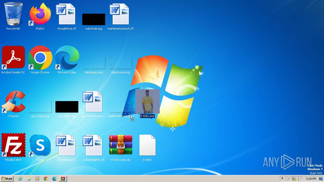Switch to the WinRAR taskbar button
Image resolution: width=324 pixels, height=182 pixels.
(x=63, y=179)
